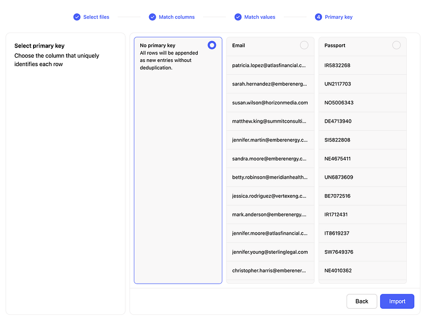Select the No primary key radio button
426x320 pixels.
212,45
